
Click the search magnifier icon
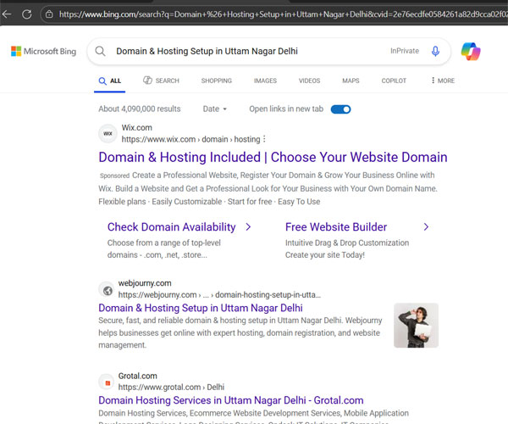coord(100,51)
